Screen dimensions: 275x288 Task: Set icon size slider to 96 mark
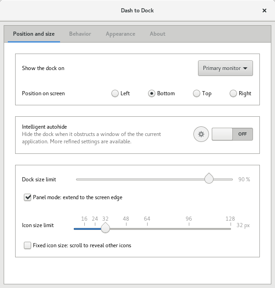pyautogui.click(x=189, y=228)
